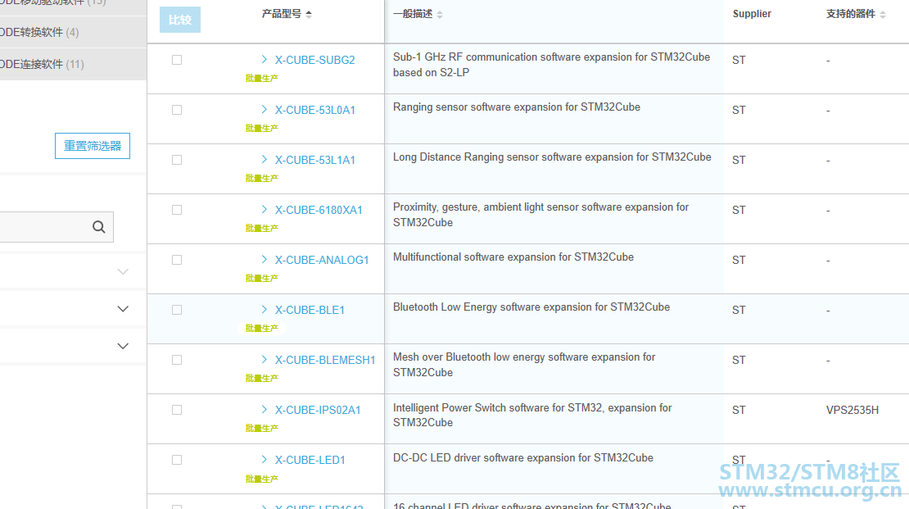Expand the X-CUBE-53L1A1 row chevron
Image resolution: width=909 pixels, height=509 pixels.
[x=265, y=159]
